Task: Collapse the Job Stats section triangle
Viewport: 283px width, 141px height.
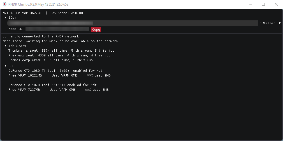Action: 5,46
